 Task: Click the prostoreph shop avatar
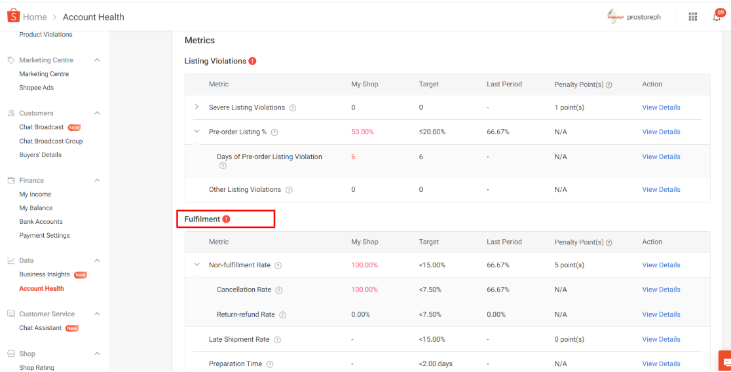(x=615, y=17)
